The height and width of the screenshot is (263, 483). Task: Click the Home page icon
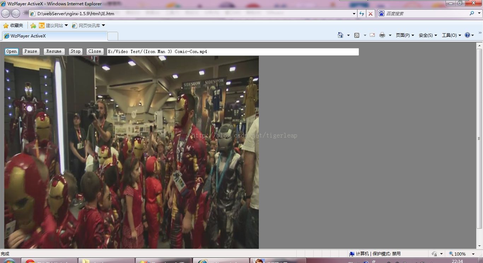point(341,35)
